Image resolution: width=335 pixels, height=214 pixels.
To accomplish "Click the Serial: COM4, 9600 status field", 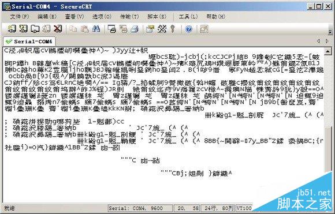I will tap(140, 208).
